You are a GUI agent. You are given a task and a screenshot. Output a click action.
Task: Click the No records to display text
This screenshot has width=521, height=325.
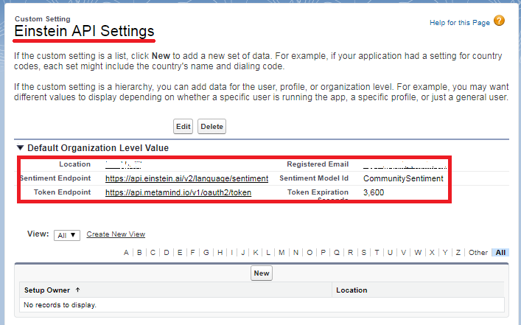click(x=60, y=304)
